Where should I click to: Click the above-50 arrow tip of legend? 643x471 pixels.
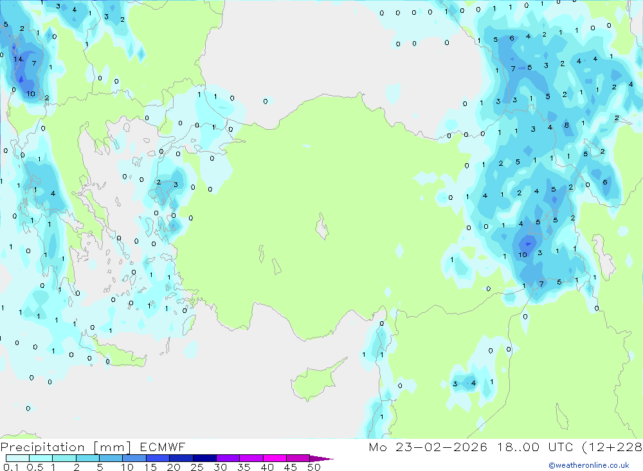[321, 459]
